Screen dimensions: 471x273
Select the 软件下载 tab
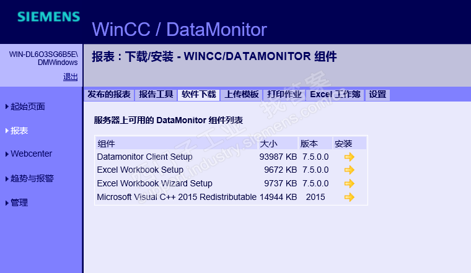point(198,95)
